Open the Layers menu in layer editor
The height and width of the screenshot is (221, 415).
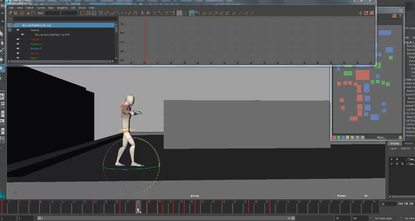[393, 148]
